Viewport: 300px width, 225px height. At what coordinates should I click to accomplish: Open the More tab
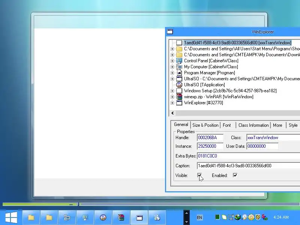point(278,125)
